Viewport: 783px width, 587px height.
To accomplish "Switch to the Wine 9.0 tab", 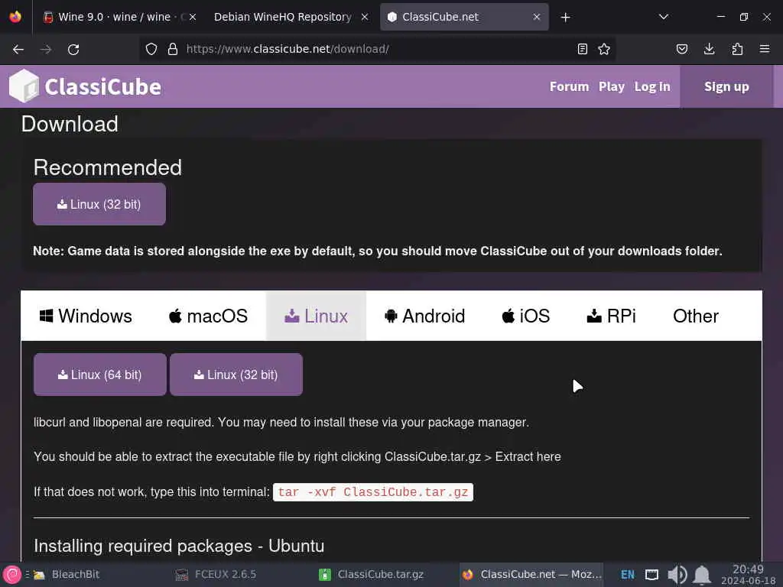I will point(115,17).
